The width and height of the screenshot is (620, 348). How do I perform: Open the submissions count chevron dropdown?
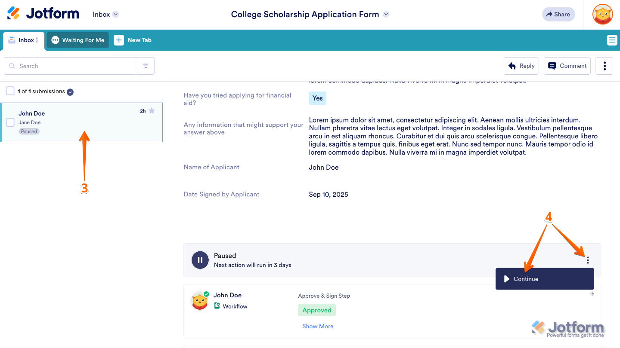pos(70,92)
